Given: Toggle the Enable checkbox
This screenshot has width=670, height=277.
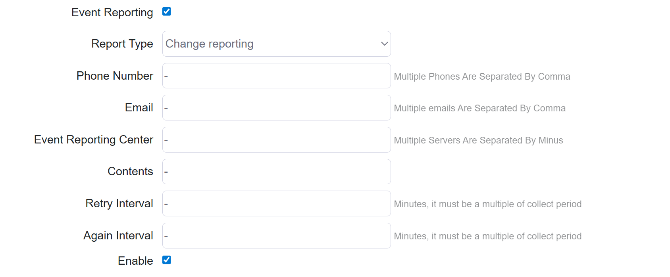Looking at the screenshot, I should pos(167,260).
